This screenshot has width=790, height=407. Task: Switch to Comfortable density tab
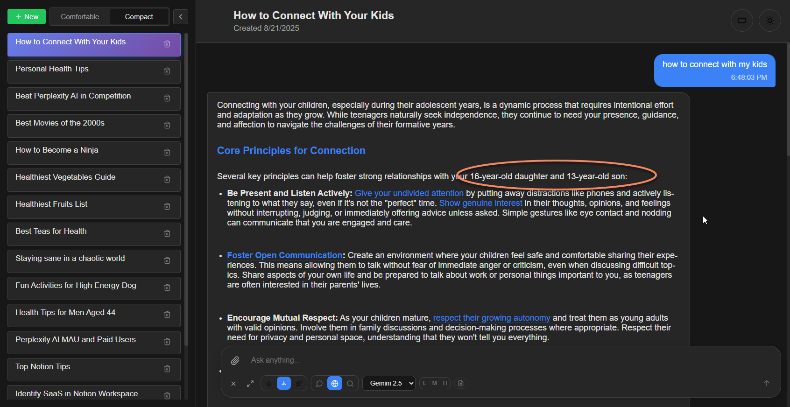(80, 17)
